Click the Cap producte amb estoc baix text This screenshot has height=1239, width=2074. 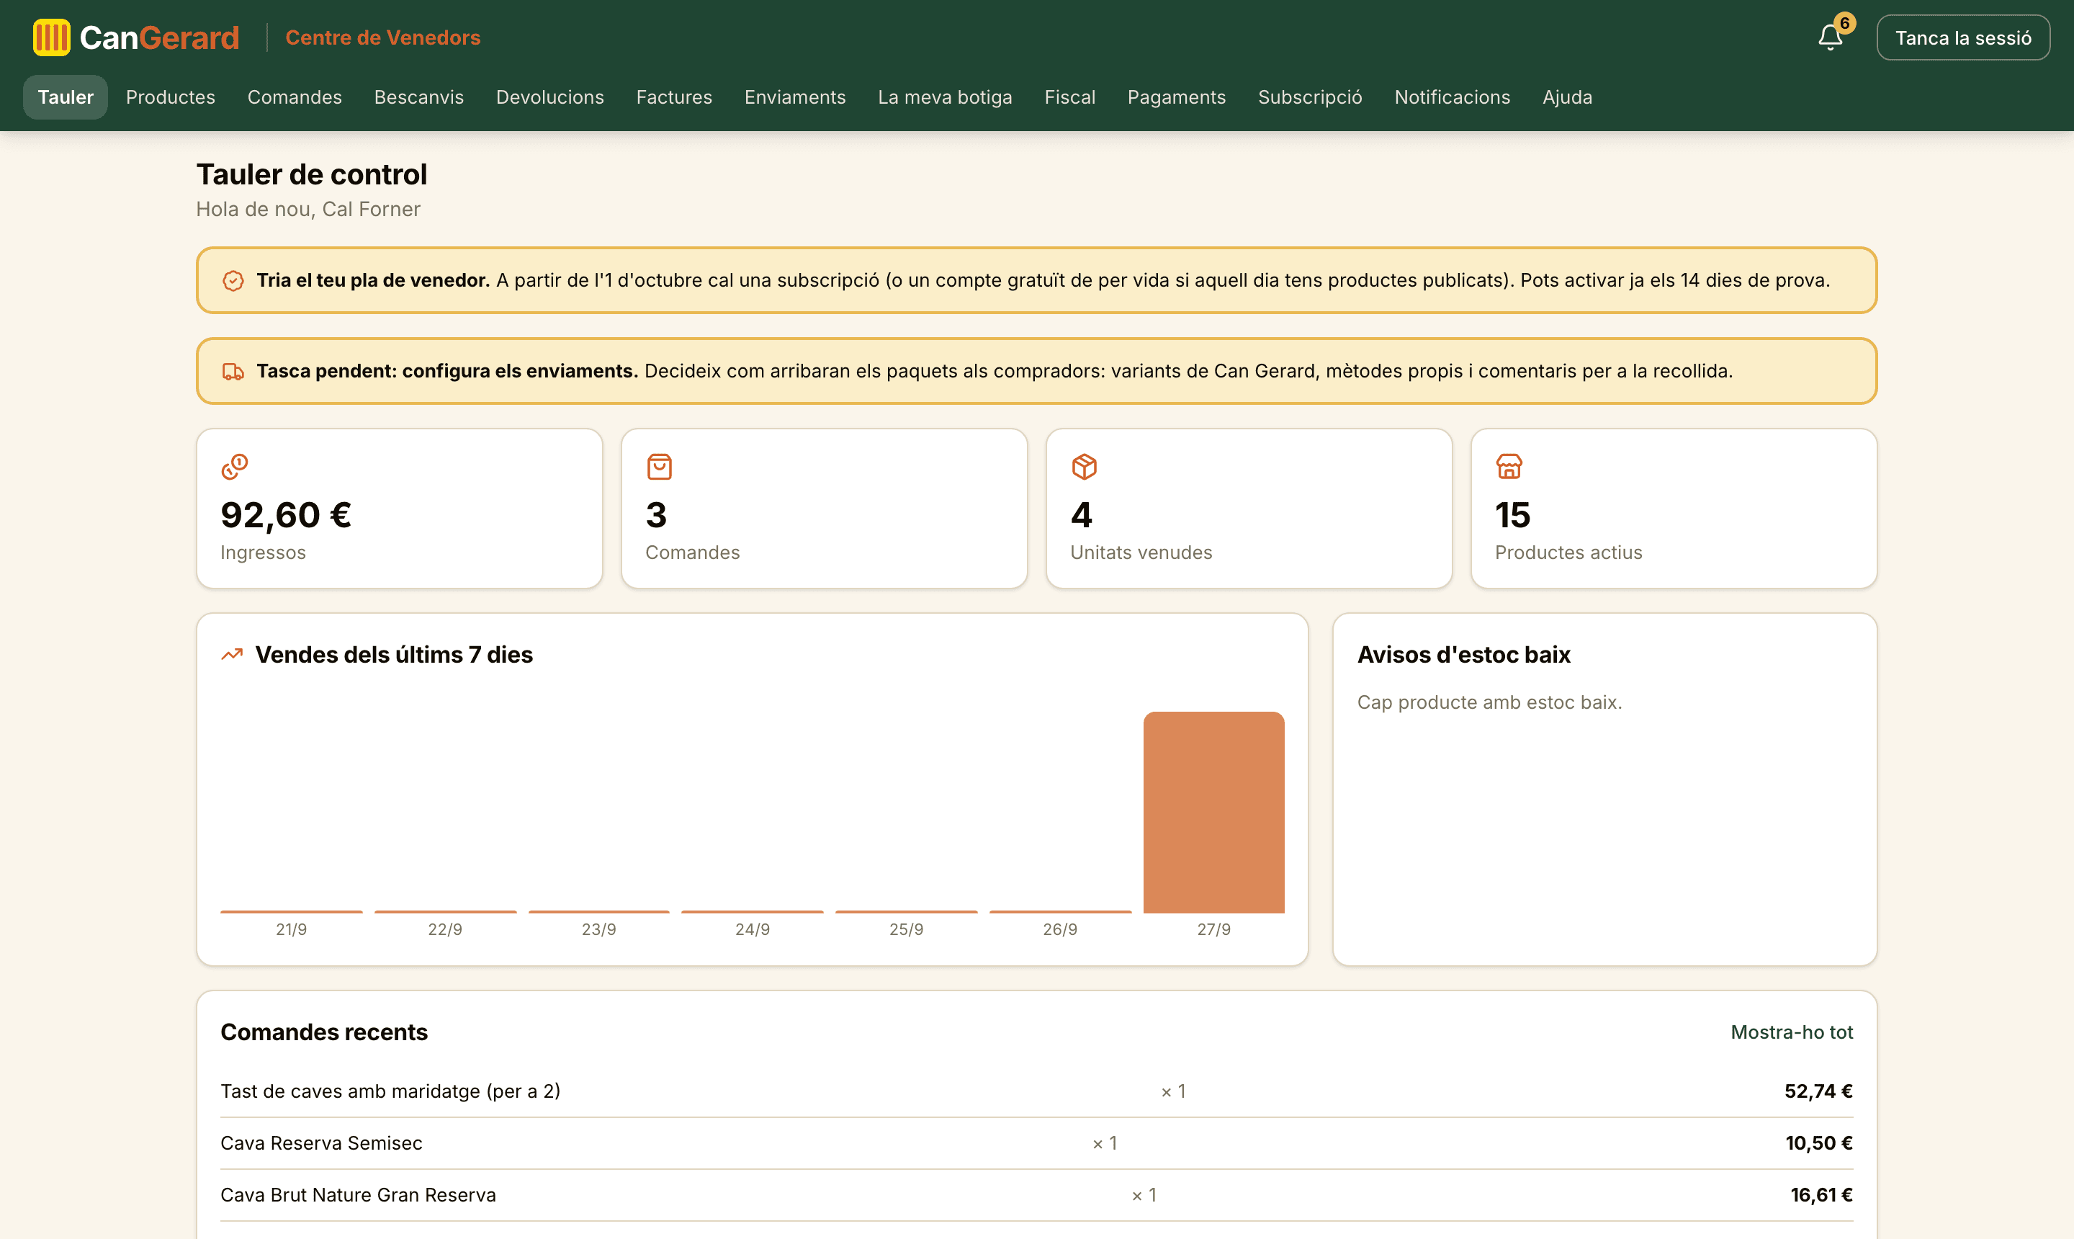[x=1490, y=703]
